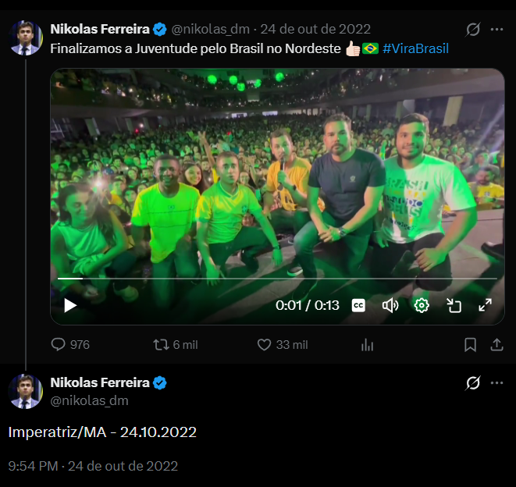Open the more options menu on first tweet
The image size is (516, 487).
pyautogui.click(x=496, y=30)
